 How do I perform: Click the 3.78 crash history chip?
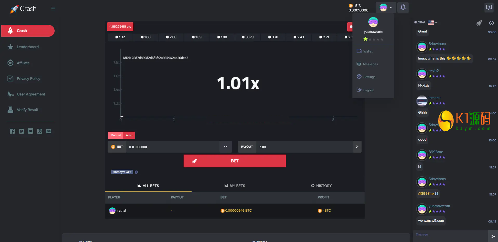click(x=273, y=37)
